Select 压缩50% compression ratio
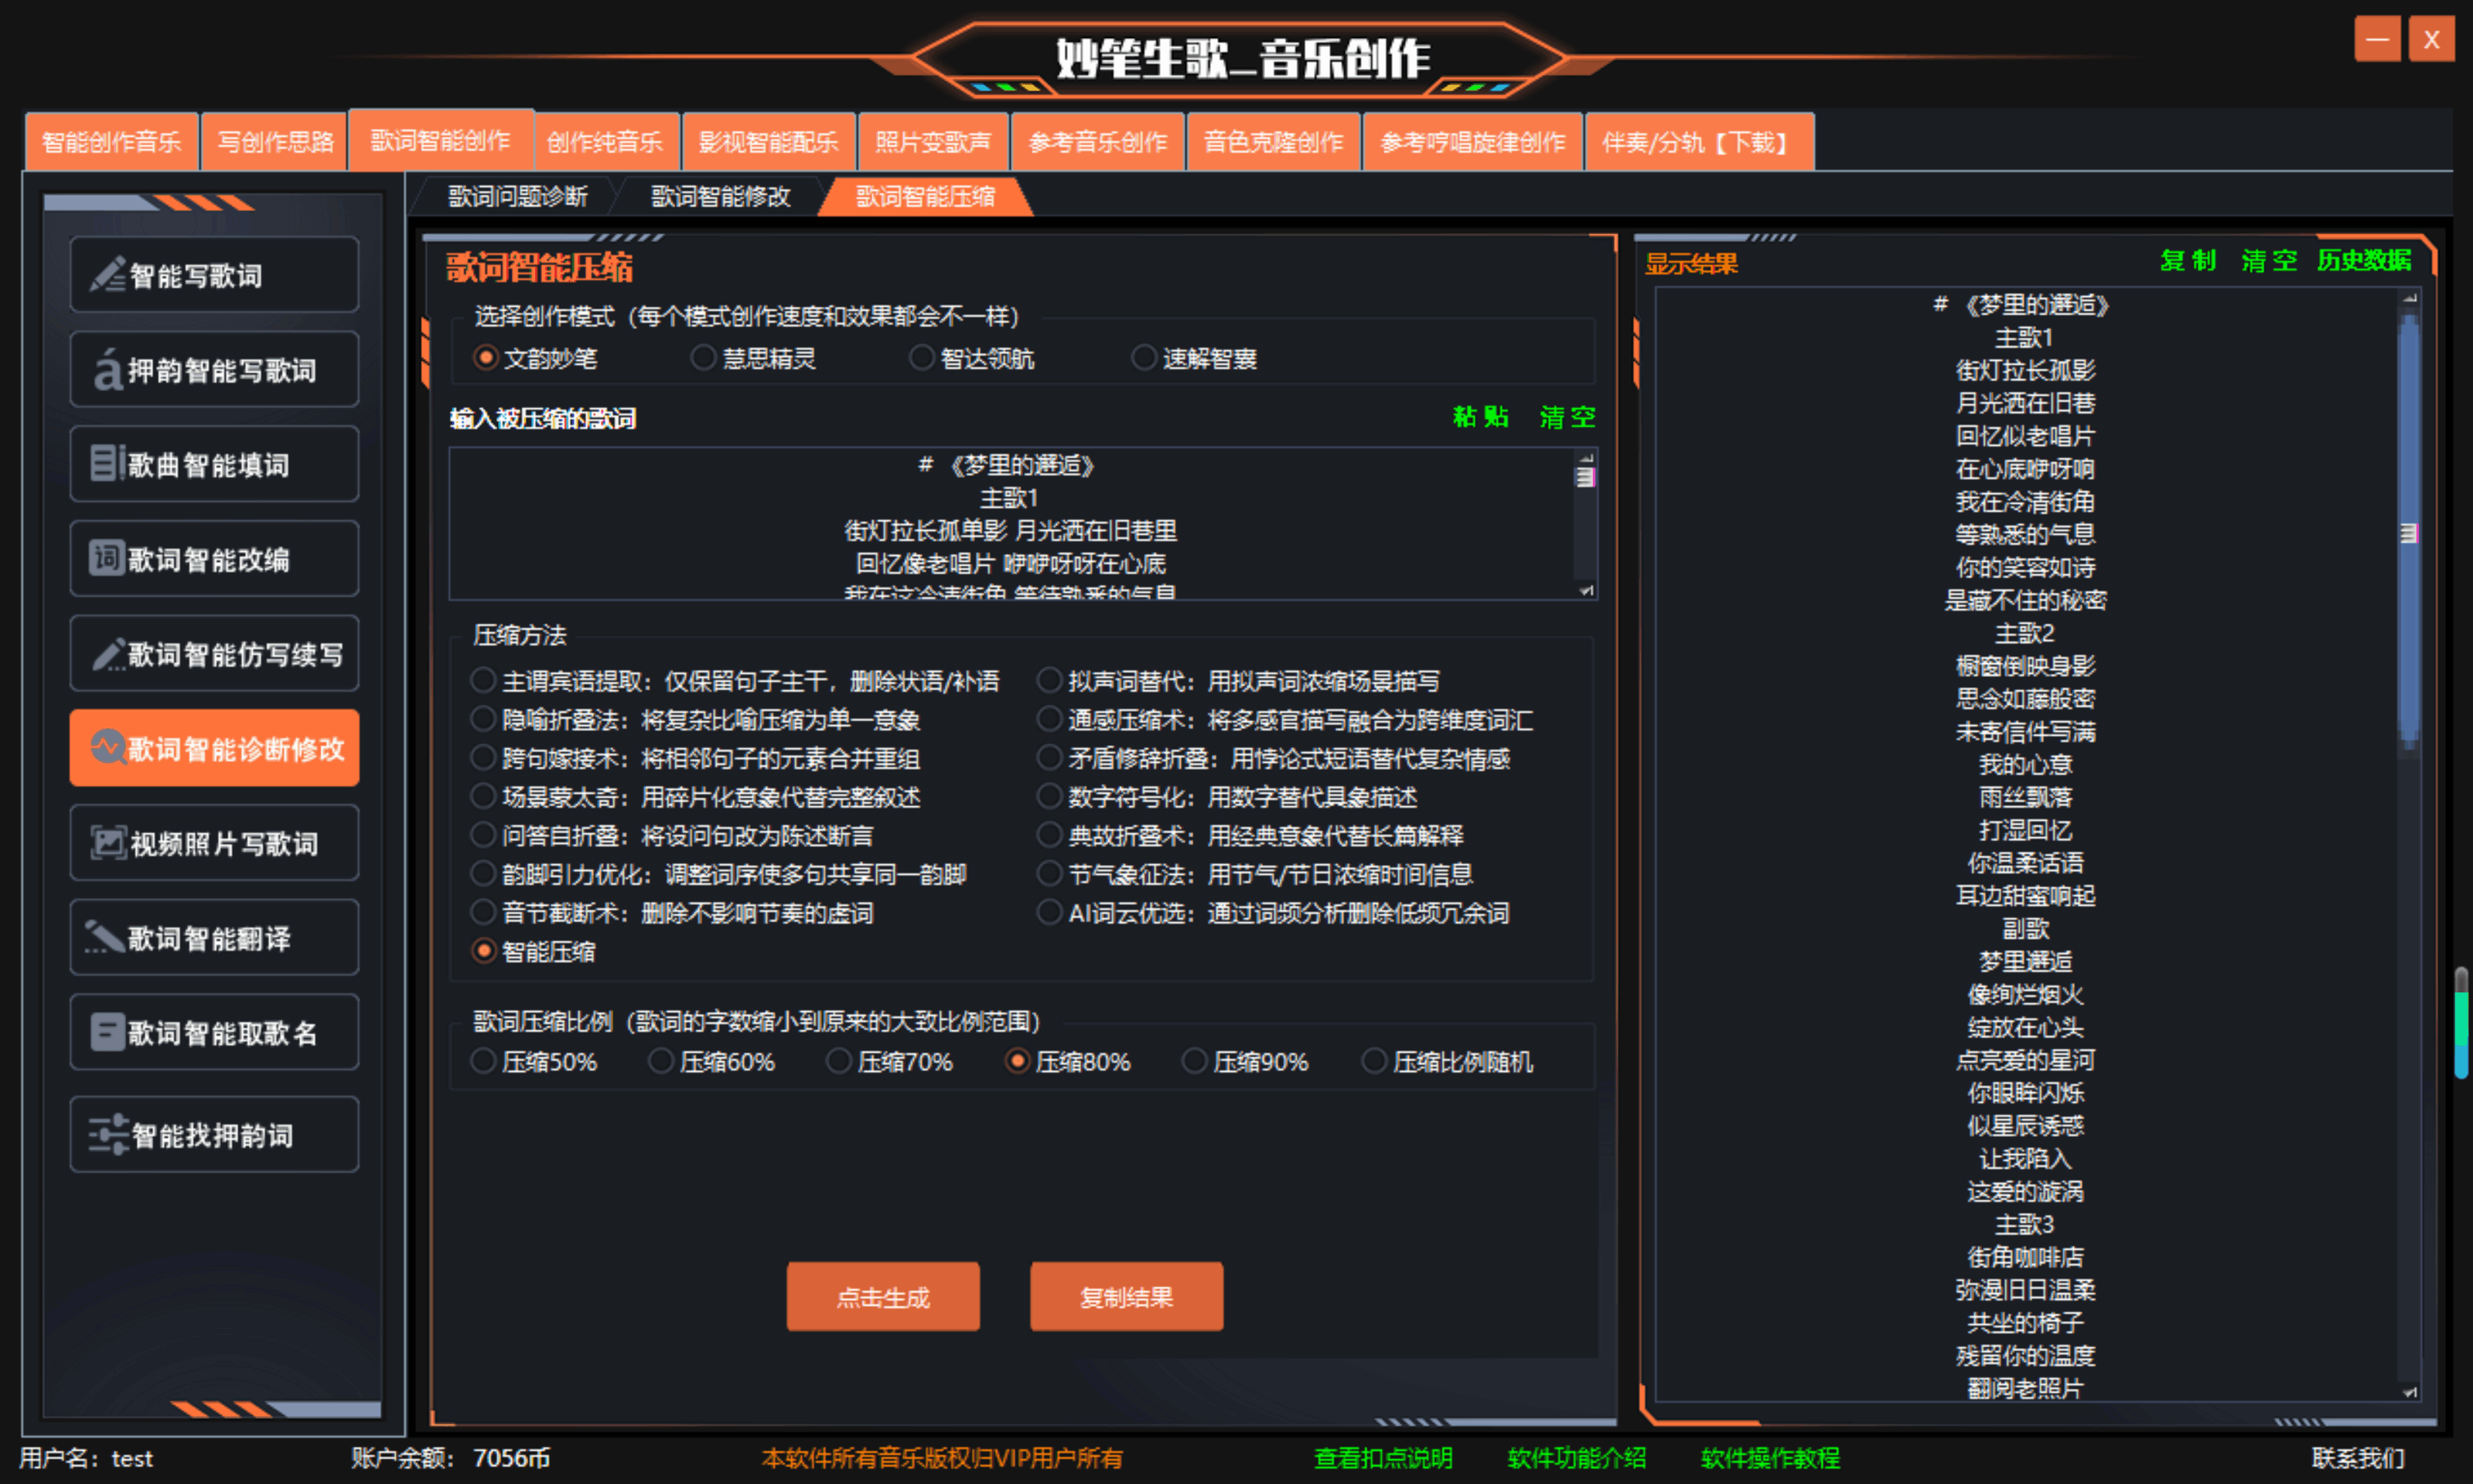The image size is (2473, 1484). tap(484, 1061)
